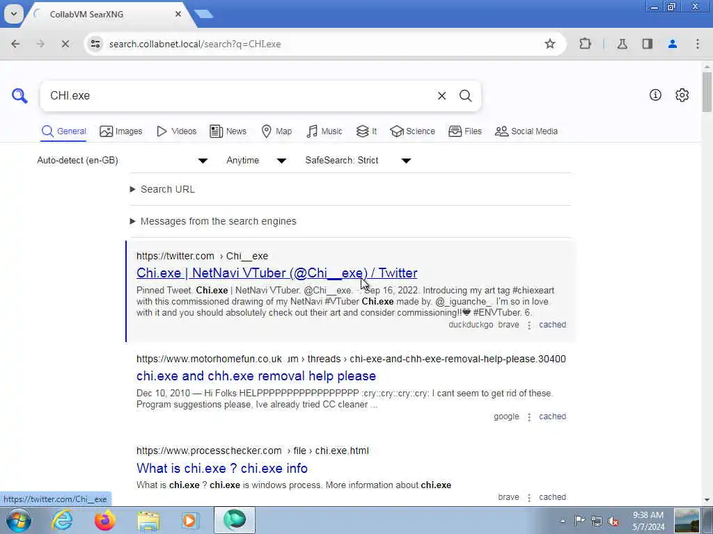Open the preferences gear icon

[682, 95]
